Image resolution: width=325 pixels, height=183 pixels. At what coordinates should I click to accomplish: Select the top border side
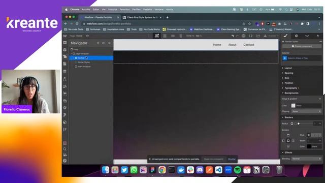click(288, 135)
